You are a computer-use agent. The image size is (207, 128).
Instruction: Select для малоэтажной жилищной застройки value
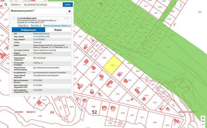pos(50,73)
